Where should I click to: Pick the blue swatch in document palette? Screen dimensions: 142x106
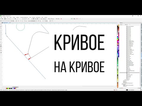[14, 88]
